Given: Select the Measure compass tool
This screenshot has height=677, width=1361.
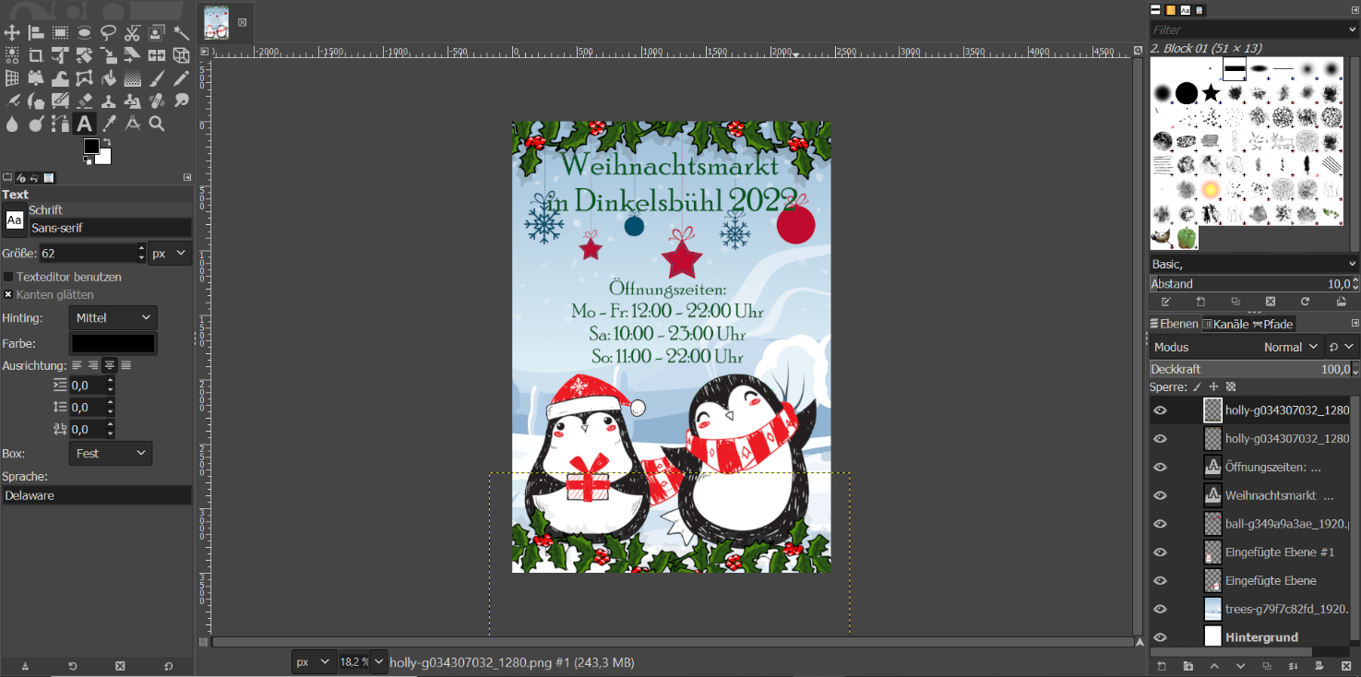Looking at the screenshot, I should click(132, 123).
